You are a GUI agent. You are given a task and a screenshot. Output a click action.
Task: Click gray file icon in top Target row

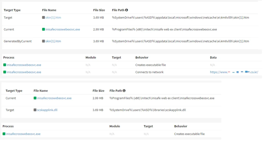tap(43, 17)
